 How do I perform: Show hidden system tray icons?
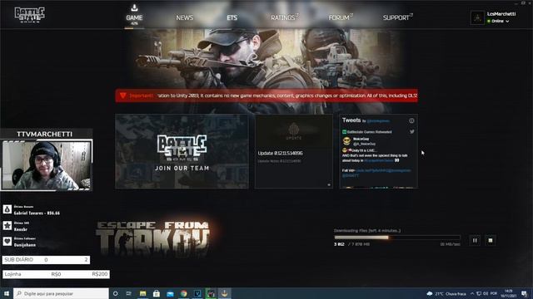coord(472,293)
